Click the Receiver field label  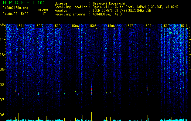[62, 11]
